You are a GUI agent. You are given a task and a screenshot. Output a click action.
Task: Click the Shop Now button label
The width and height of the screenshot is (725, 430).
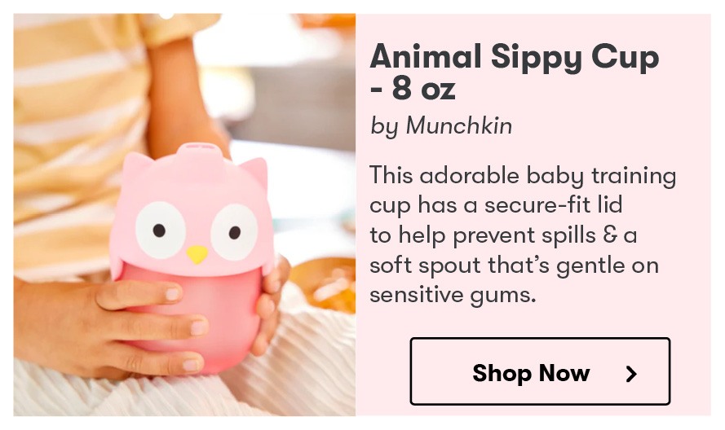point(531,373)
